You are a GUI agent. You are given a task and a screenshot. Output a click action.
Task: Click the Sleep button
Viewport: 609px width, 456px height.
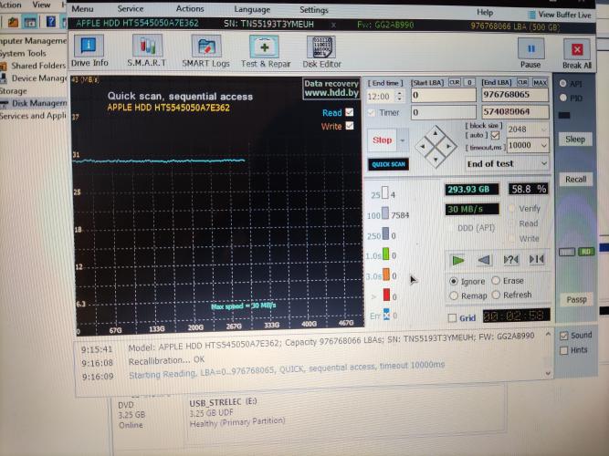[x=575, y=140]
